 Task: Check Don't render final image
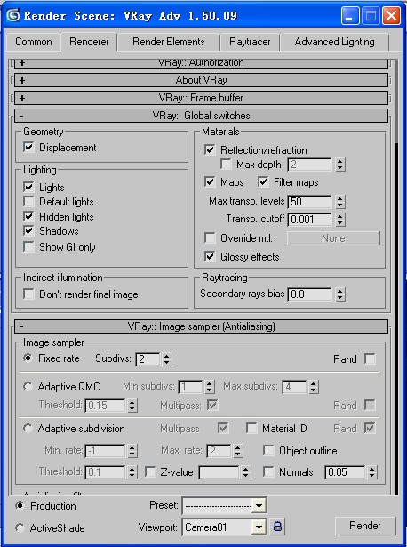click(x=28, y=294)
